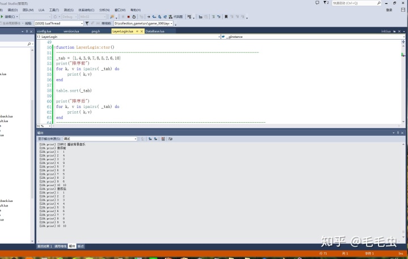Screen dimensions: 408x259
Task: Open the 帮助(H) Help menu
Action: (x=135, y=10)
